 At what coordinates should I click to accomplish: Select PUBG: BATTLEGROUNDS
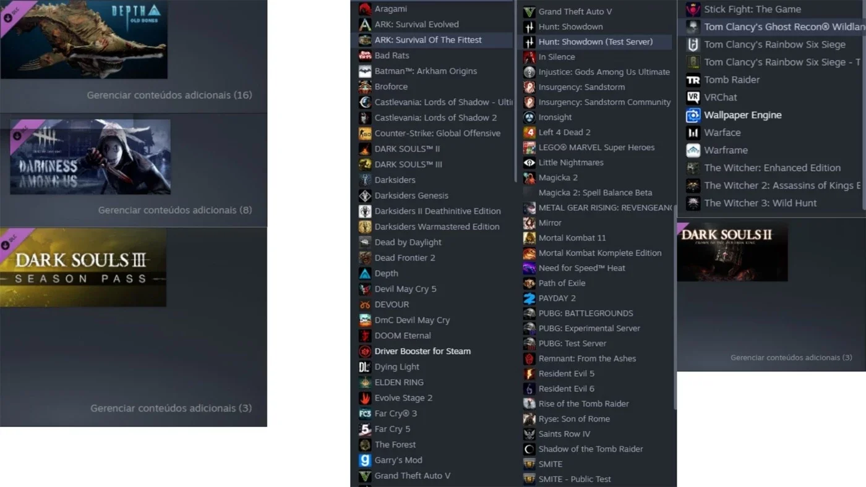[x=586, y=313]
